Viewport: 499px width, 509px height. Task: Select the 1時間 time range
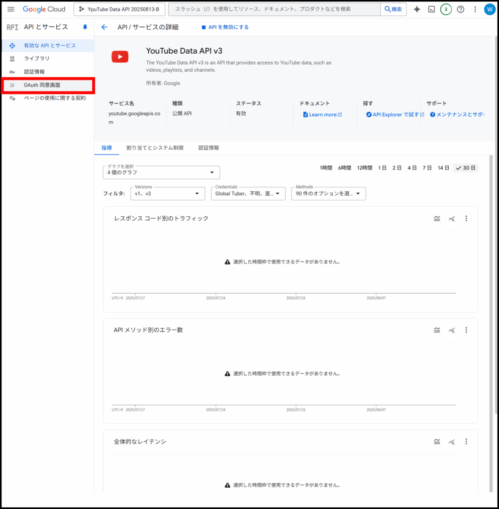(325, 168)
